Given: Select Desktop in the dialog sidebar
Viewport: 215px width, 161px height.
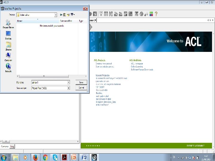Looking at the screenshot, I should (8, 35).
